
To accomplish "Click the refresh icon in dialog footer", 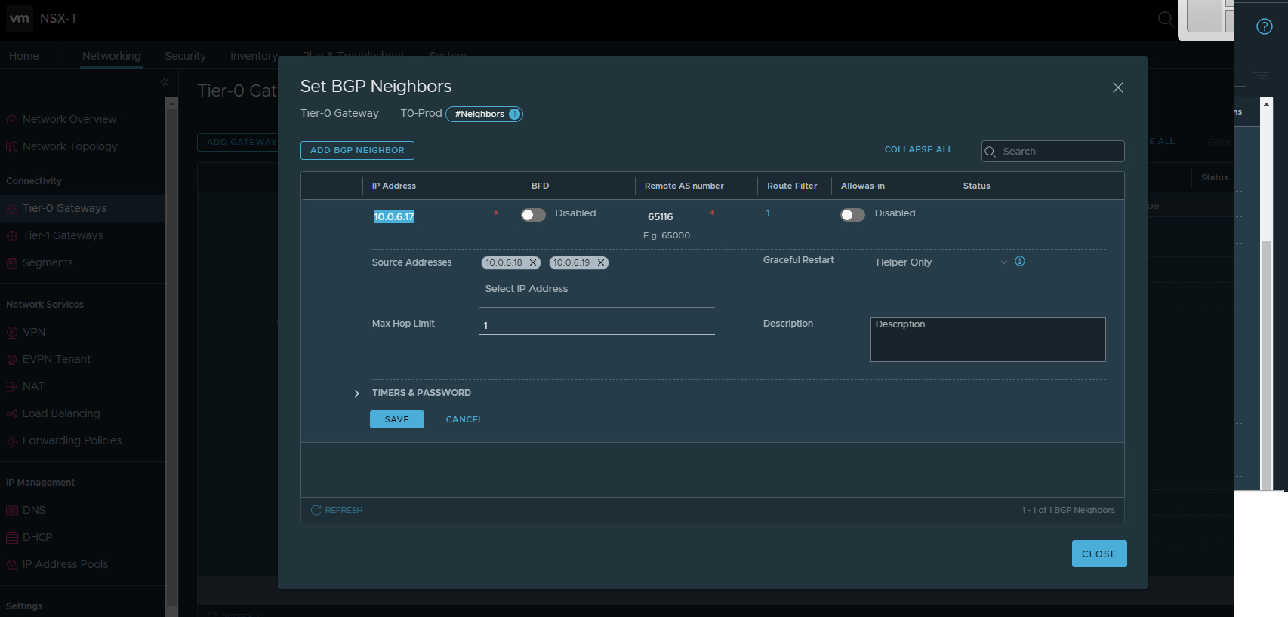I will [316, 511].
